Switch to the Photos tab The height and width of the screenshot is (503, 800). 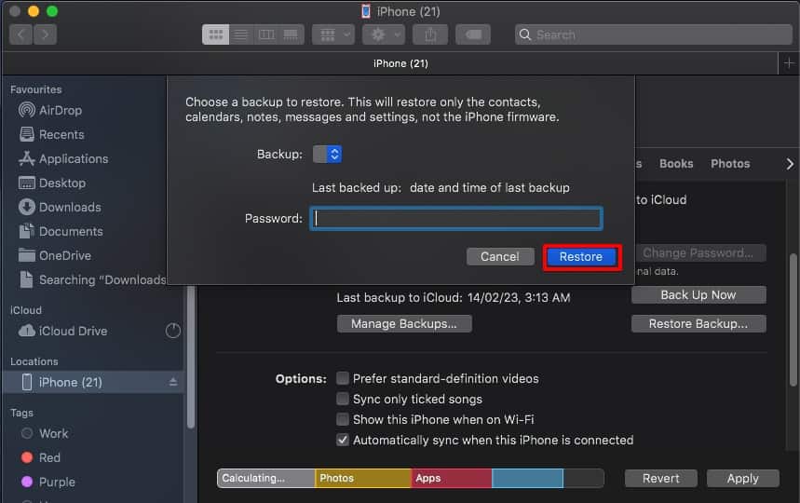tap(729, 163)
